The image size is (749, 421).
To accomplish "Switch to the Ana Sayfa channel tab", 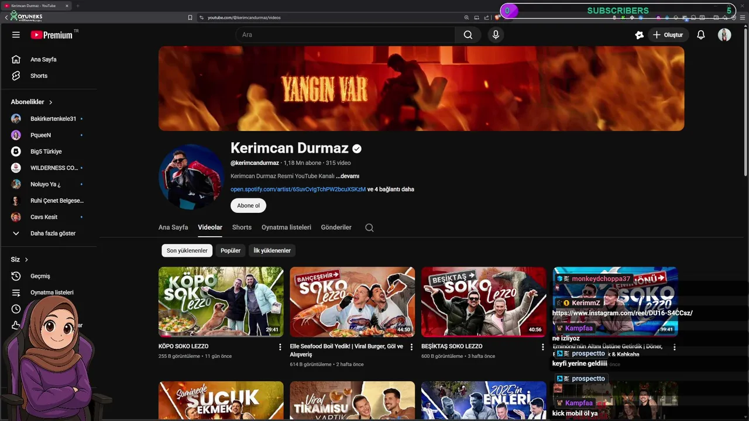I will [x=173, y=227].
